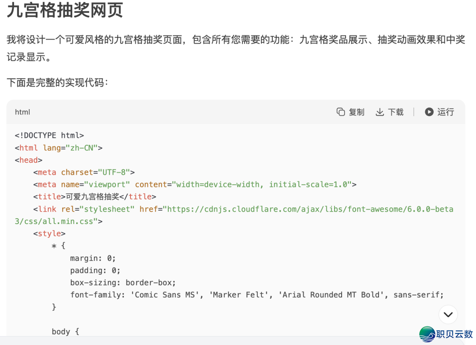The image size is (476, 345).
Task: Click the box-sizing: border-box line
Action: [x=123, y=283]
